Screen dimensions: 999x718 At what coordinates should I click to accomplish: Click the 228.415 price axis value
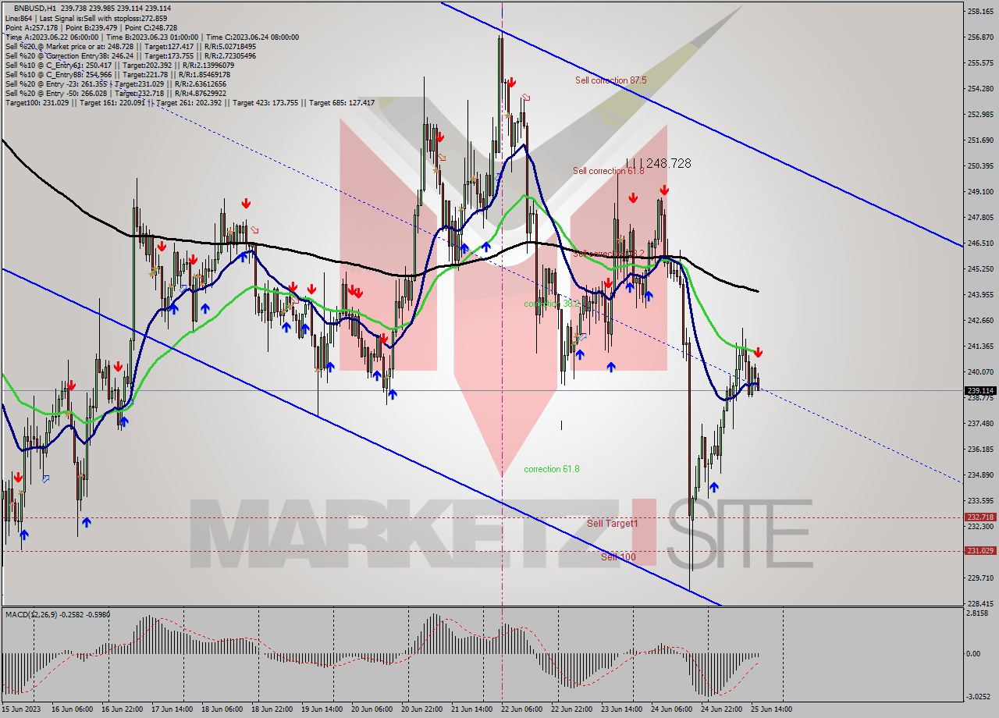tap(980, 603)
